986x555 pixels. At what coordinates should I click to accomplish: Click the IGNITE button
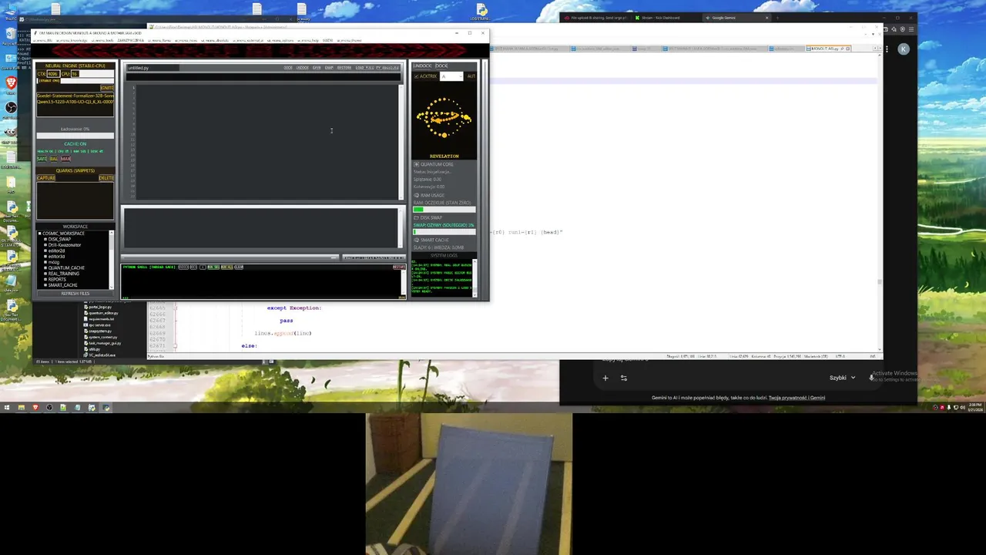pyautogui.click(x=107, y=88)
